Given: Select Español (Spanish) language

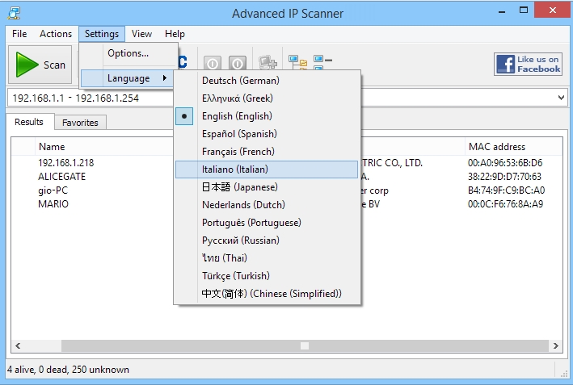Looking at the screenshot, I should 267,134.
